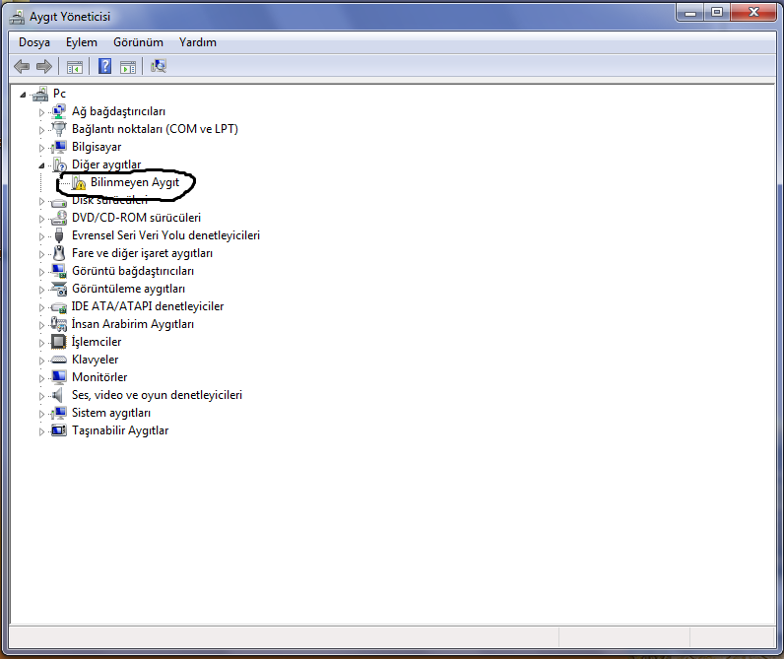Minimize the Aygıt Yöneticisi window
Screen dimensions: 784x659
[x=690, y=13]
